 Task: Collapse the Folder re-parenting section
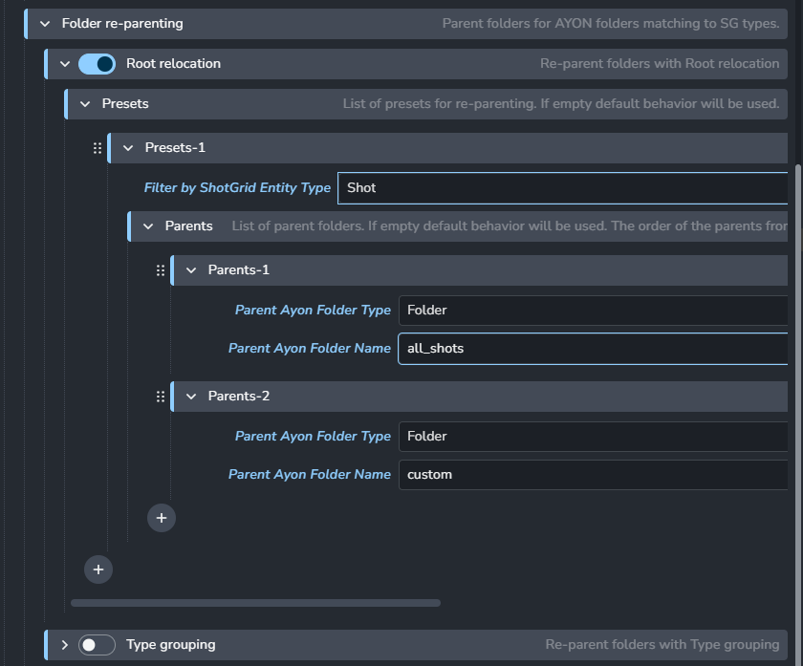click(x=45, y=24)
